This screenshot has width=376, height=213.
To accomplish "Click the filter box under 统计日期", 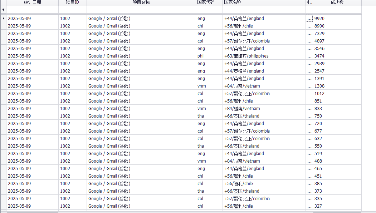I will click(32, 10).
